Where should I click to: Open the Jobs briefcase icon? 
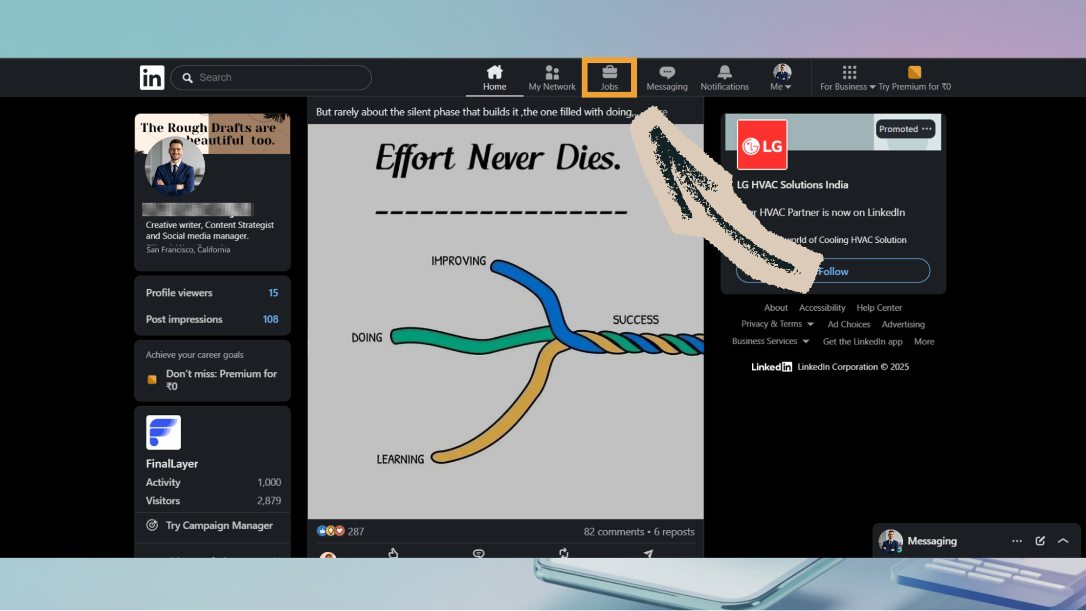click(609, 72)
